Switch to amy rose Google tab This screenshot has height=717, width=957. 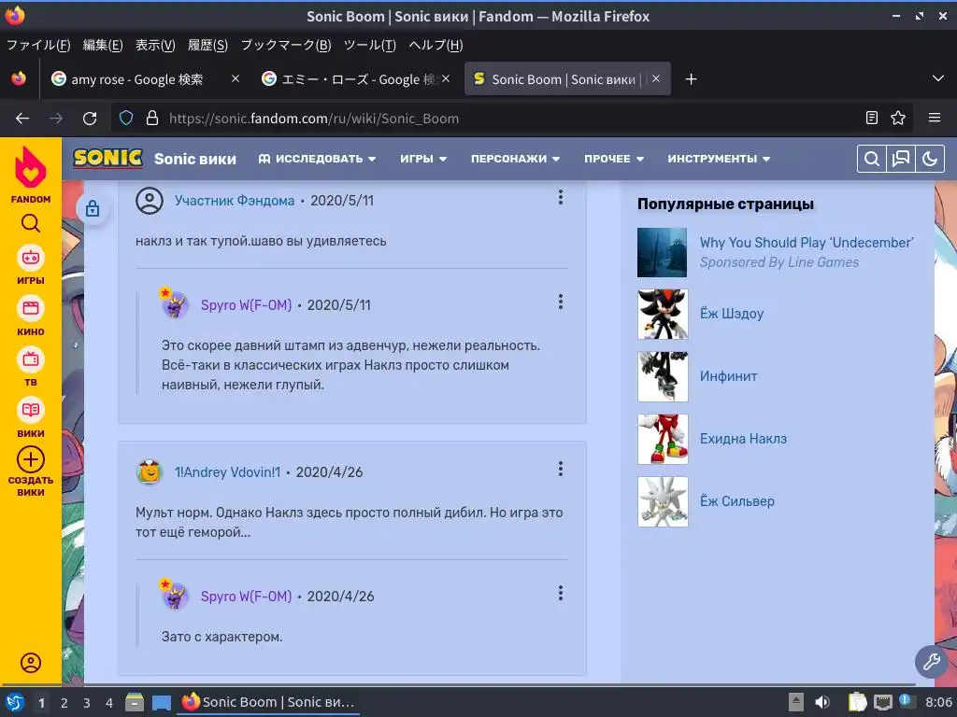pyautogui.click(x=137, y=79)
